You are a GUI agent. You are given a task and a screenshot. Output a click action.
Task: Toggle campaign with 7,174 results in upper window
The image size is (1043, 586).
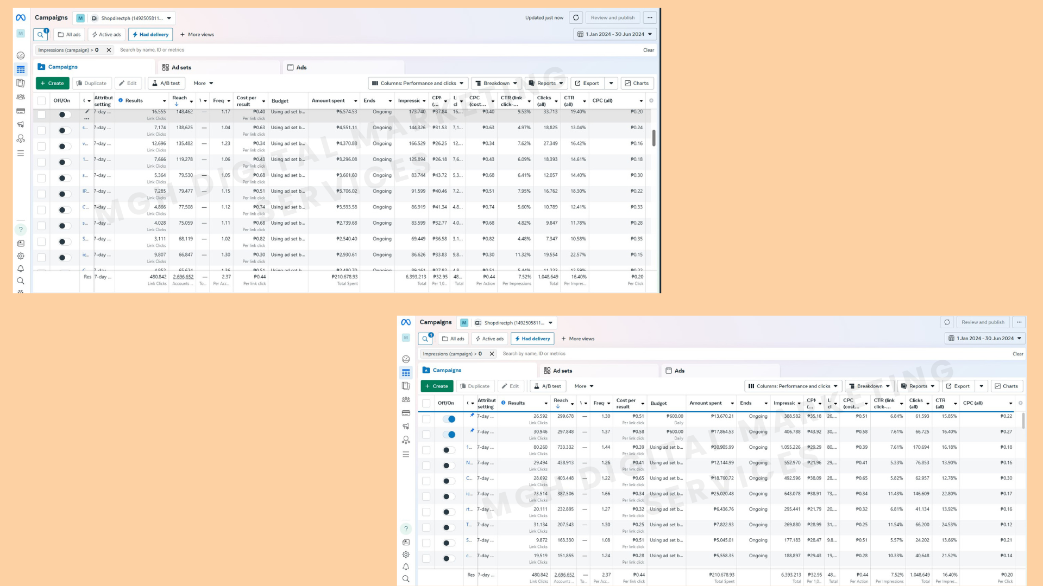(65, 131)
